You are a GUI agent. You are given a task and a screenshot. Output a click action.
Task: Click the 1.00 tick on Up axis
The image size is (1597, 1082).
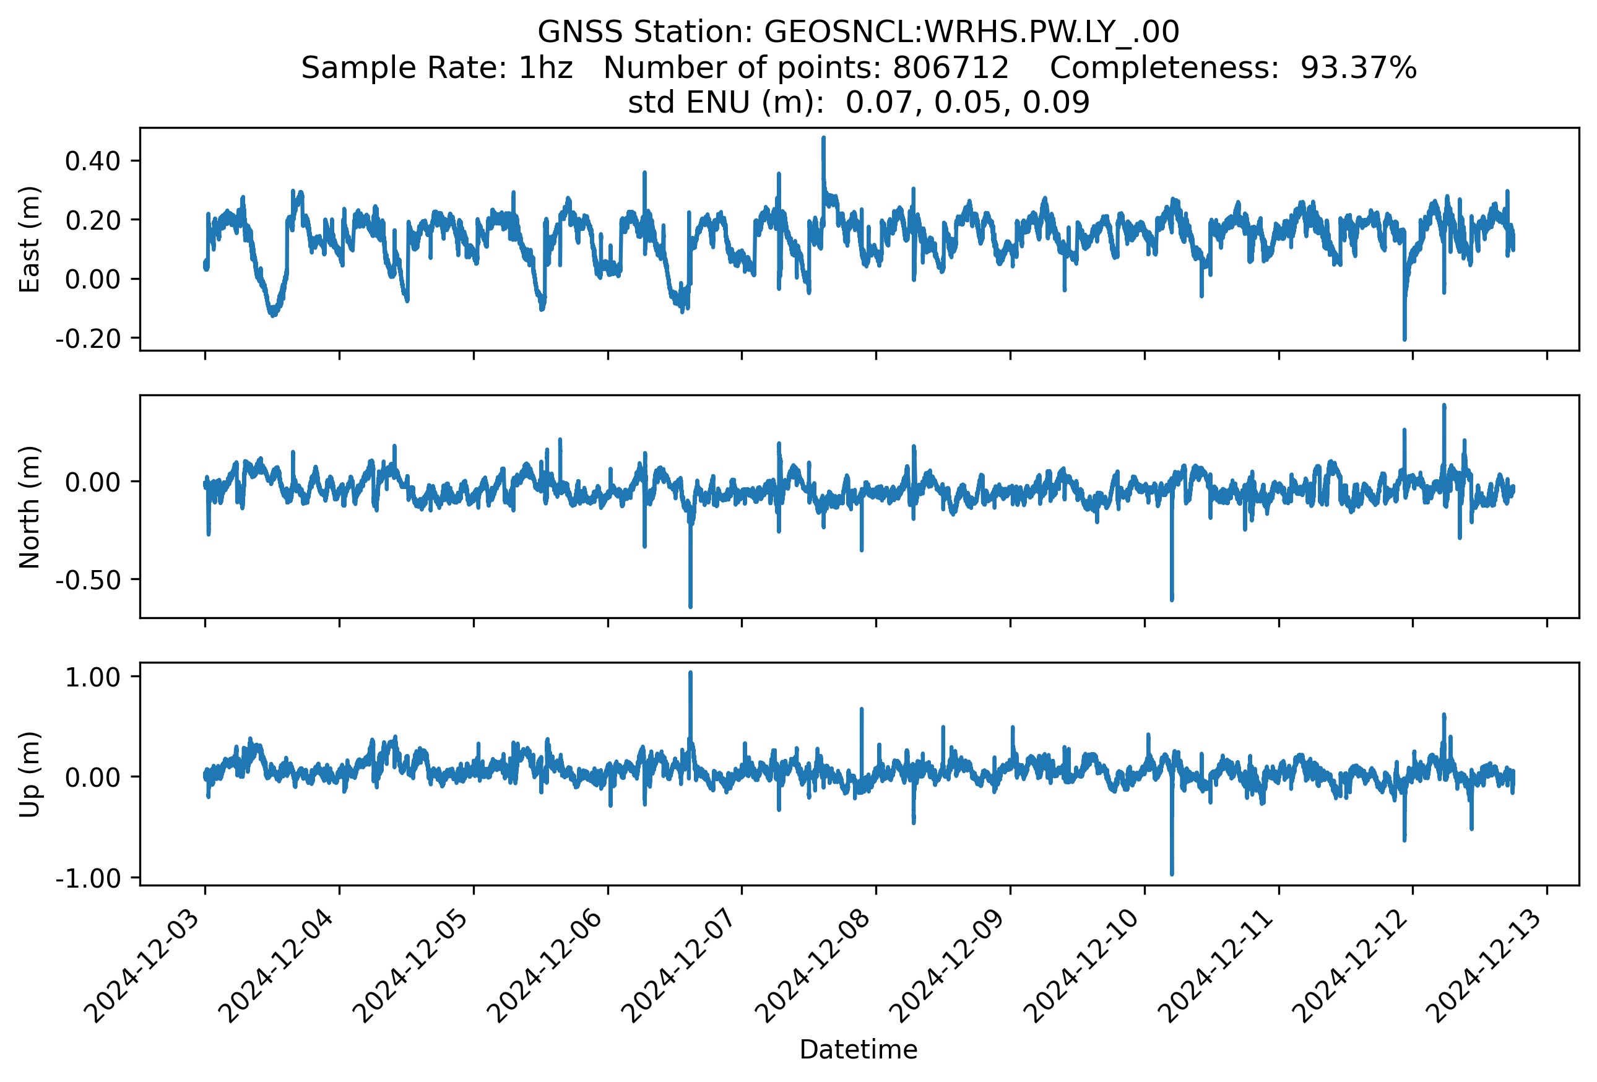click(93, 677)
